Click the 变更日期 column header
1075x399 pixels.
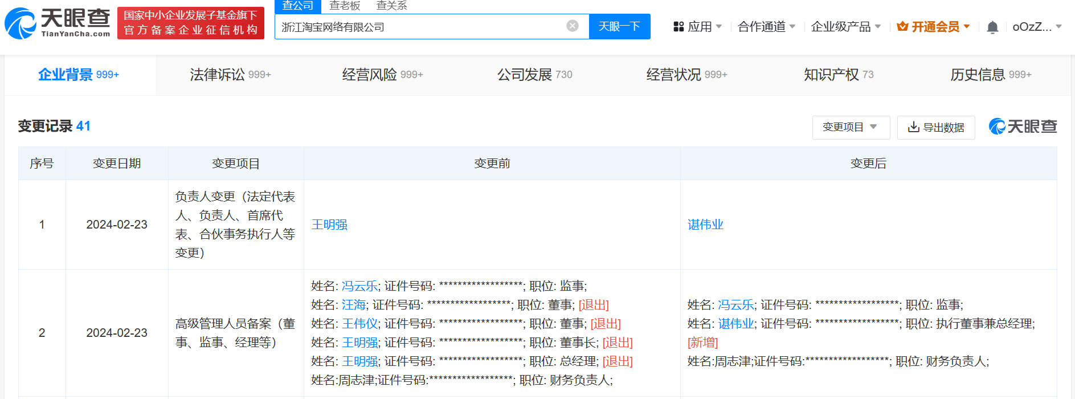(x=117, y=164)
